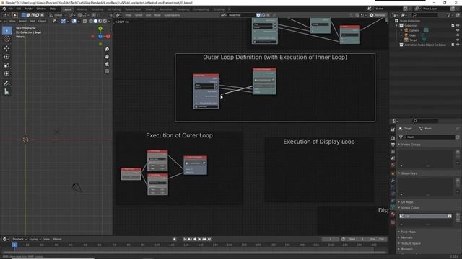462x259 pixels.
Task: Open the Material properties tab icon
Action: point(393,214)
